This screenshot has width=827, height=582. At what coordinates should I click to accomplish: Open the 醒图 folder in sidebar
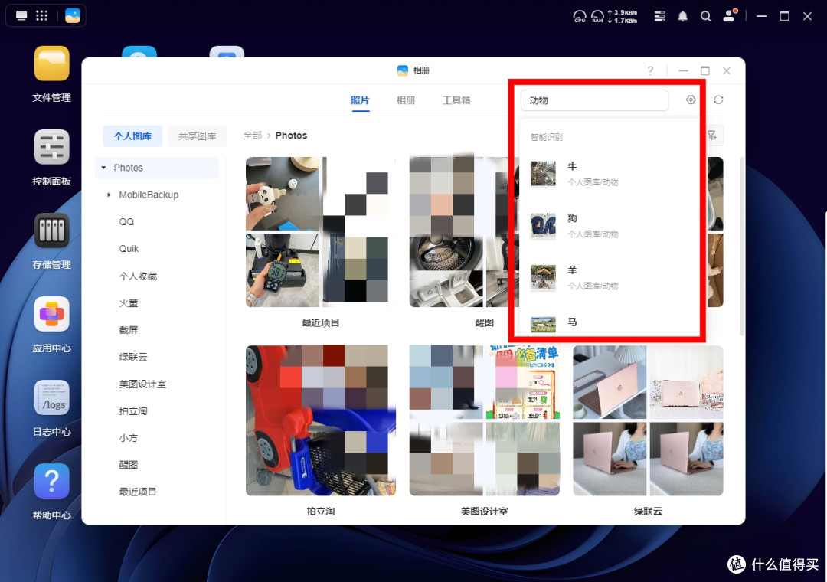[129, 465]
